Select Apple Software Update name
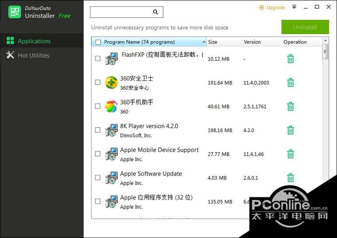This screenshot has width=337, height=238. tap(151, 174)
